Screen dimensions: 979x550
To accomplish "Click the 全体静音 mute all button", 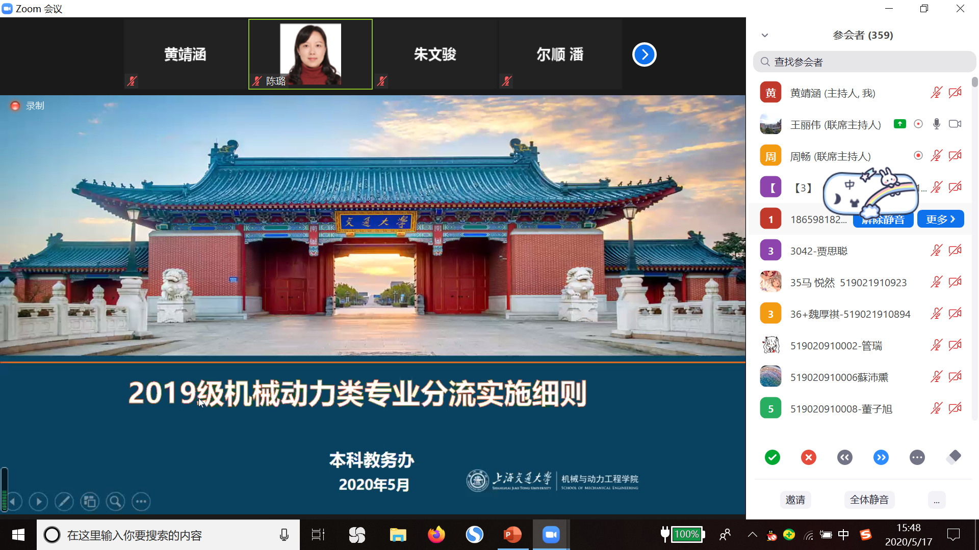I will click(869, 500).
